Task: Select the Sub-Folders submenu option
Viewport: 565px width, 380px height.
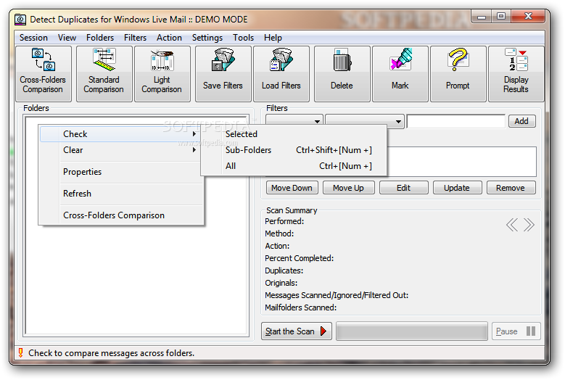Action: click(x=294, y=150)
